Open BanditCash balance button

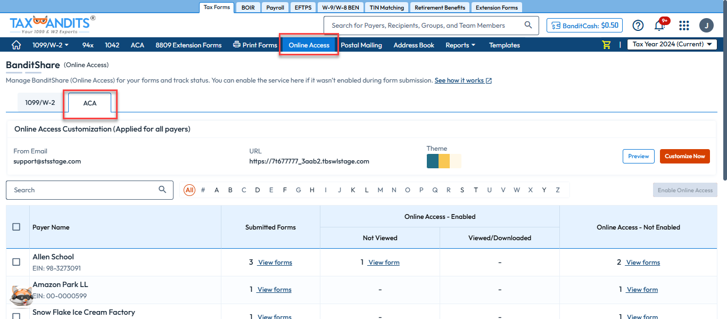coord(584,25)
